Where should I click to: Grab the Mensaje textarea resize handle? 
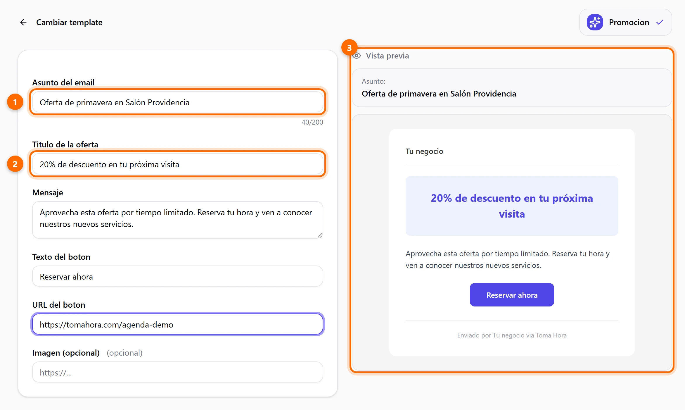[320, 235]
